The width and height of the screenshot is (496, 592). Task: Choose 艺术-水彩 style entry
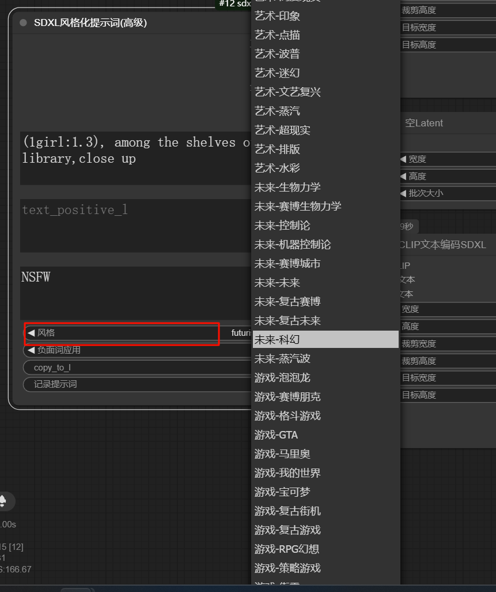point(325,168)
